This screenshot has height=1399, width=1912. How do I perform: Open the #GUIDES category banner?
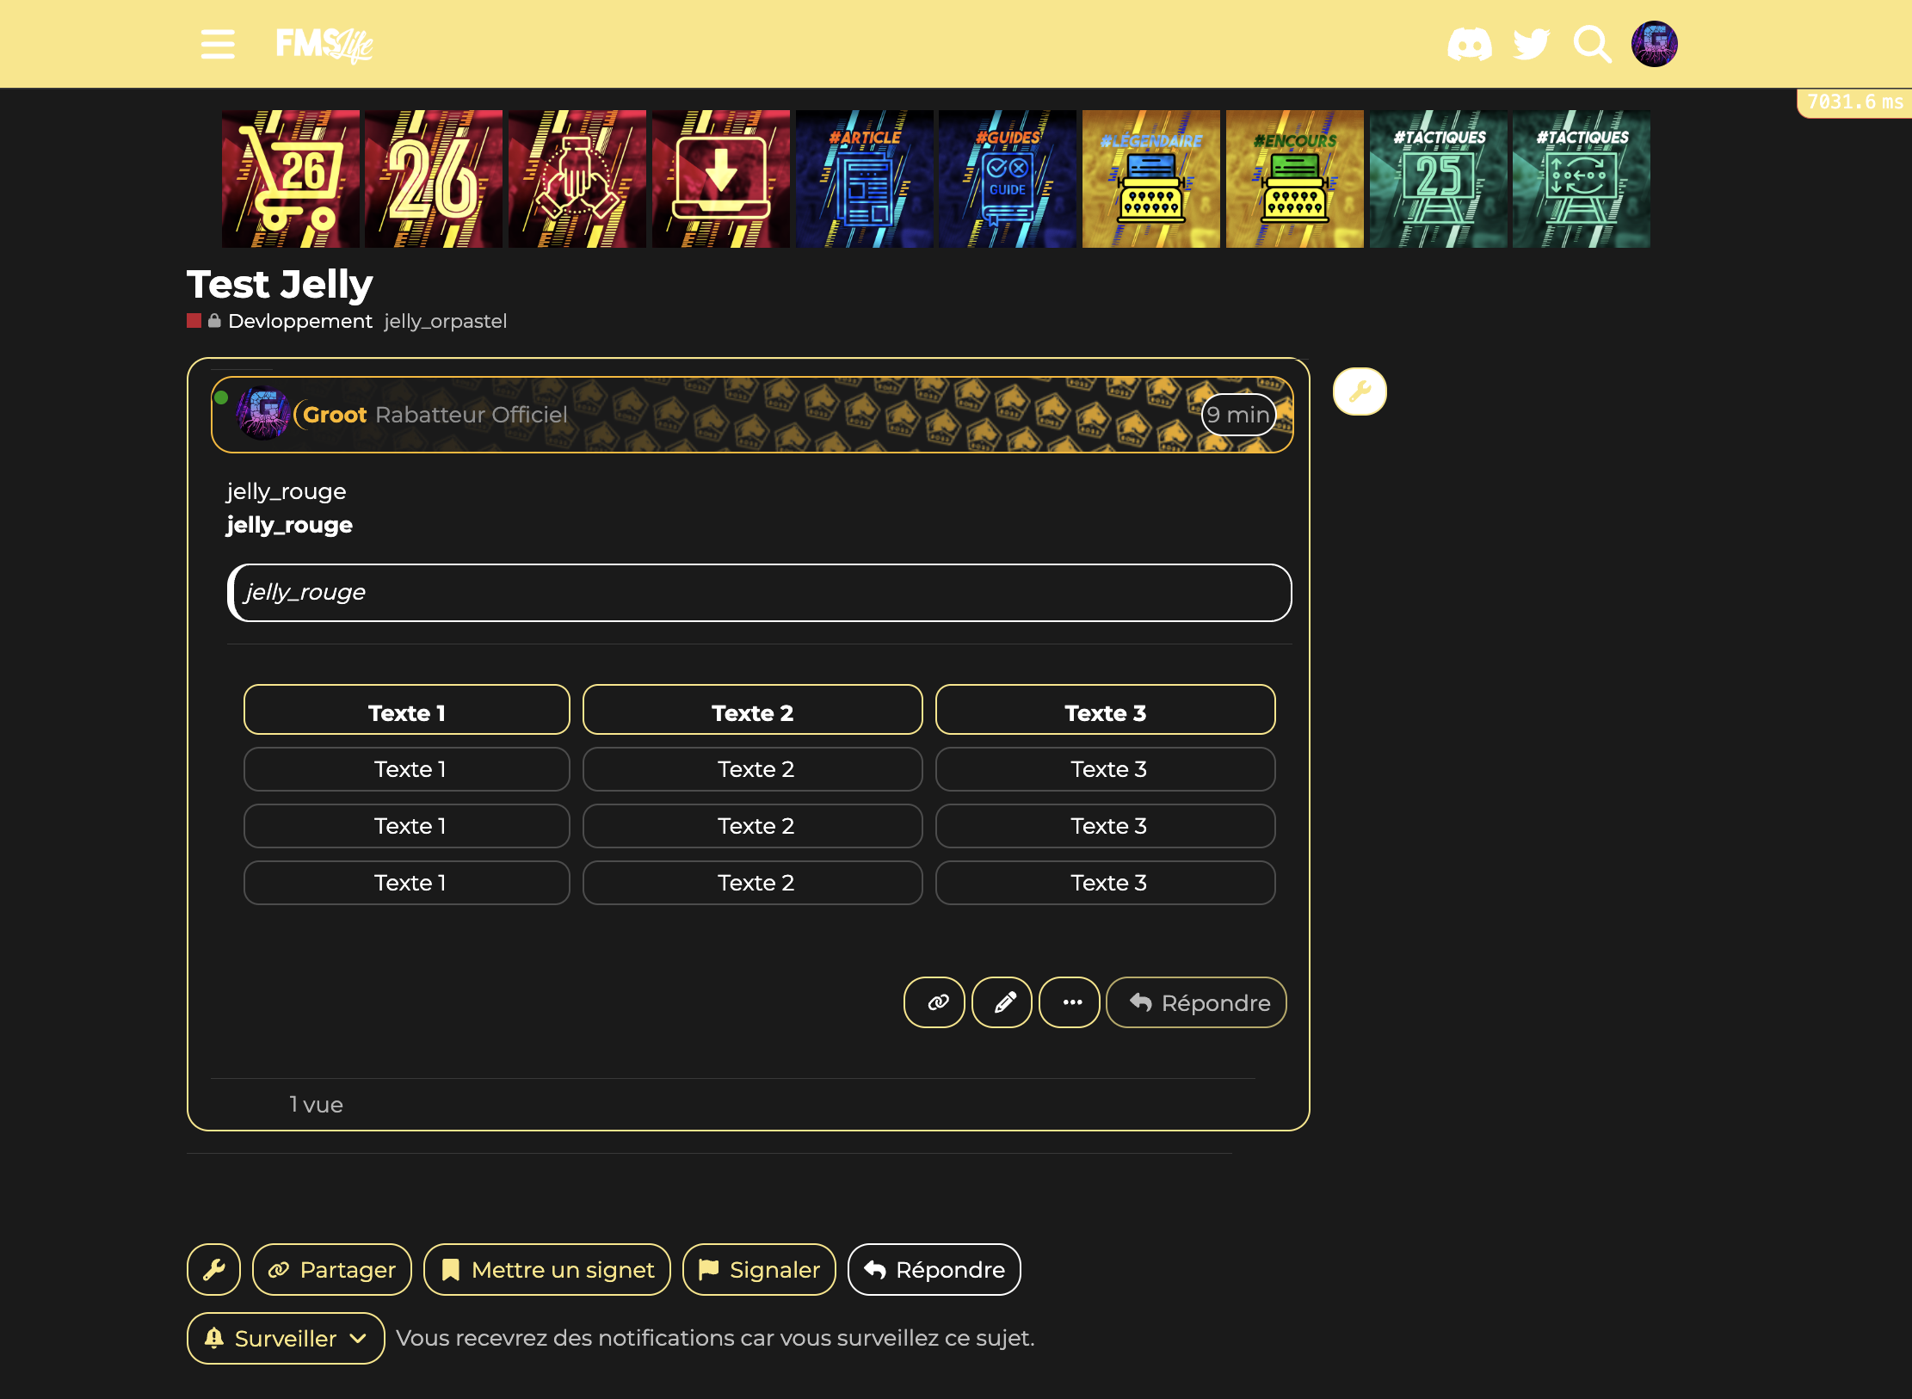[x=1008, y=179]
